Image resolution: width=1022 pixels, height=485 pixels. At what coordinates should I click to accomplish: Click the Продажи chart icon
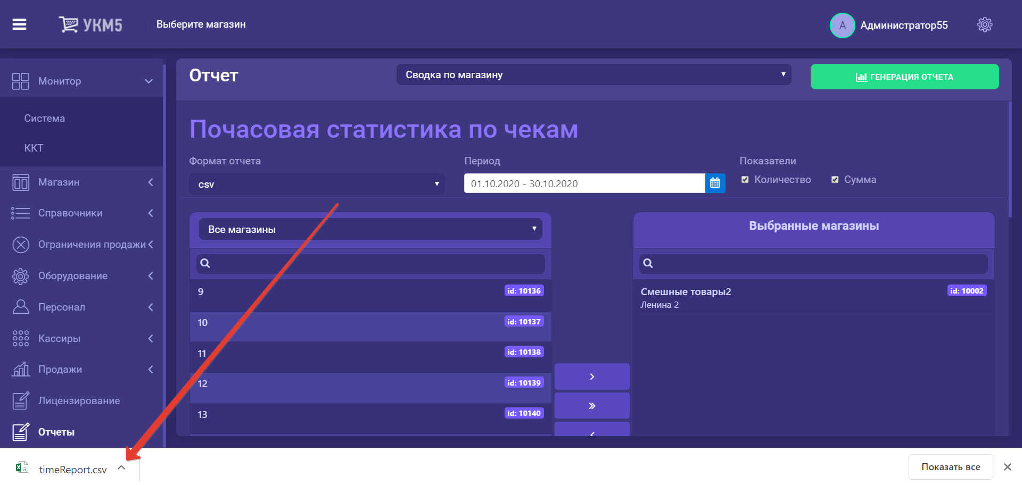pos(20,369)
